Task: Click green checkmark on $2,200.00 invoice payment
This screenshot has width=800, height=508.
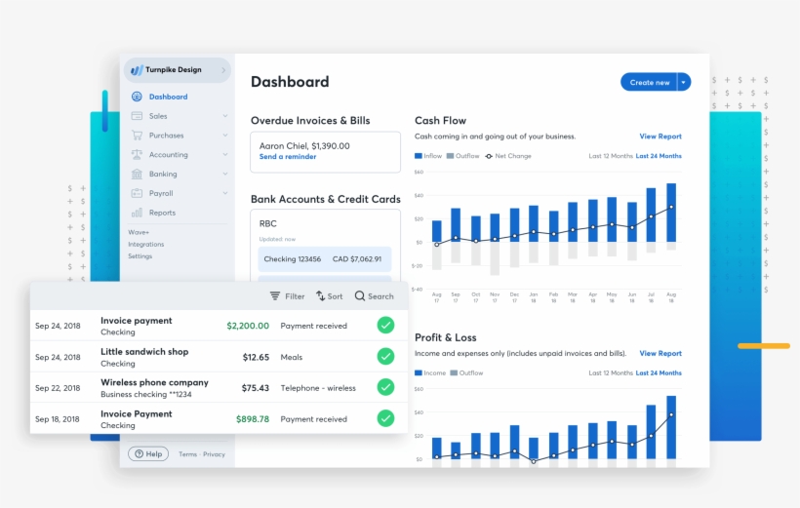Action: pyautogui.click(x=385, y=325)
